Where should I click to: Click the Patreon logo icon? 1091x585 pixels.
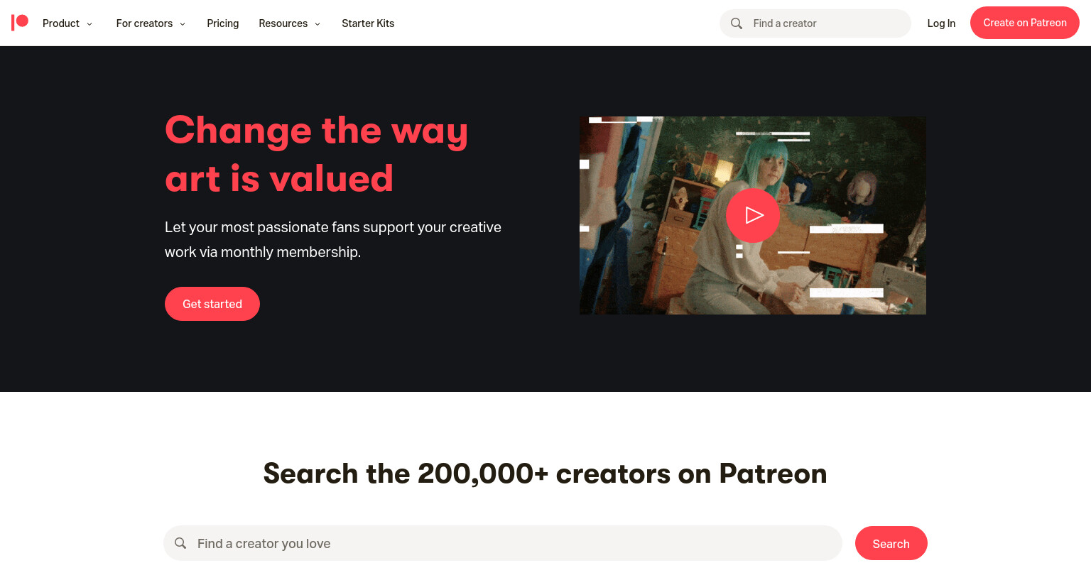click(x=20, y=23)
